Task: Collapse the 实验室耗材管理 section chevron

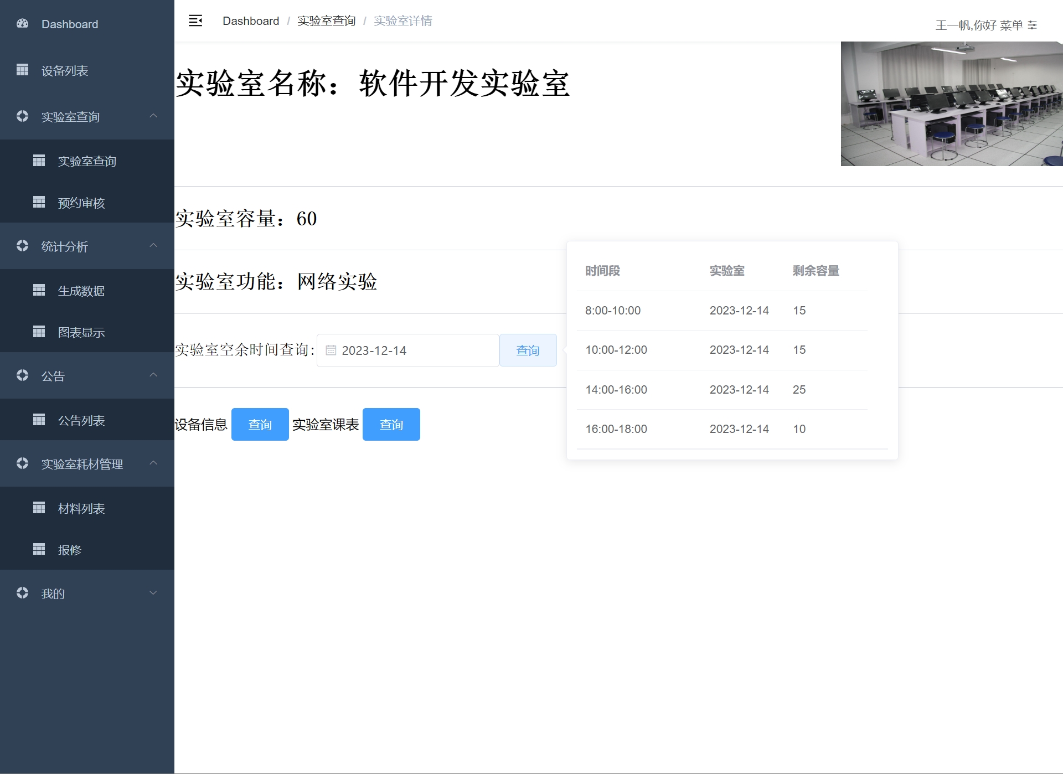Action: tap(153, 463)
